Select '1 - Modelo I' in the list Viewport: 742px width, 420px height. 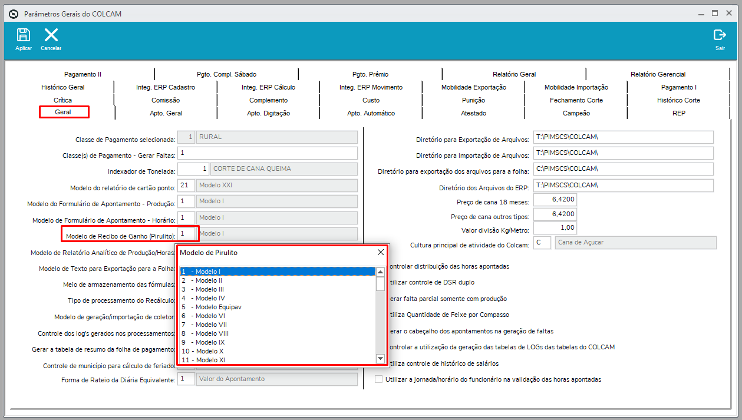tap(278, 272)
